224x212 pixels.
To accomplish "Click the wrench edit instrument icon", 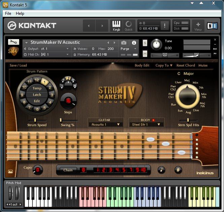I will click(x=13, y=42).
